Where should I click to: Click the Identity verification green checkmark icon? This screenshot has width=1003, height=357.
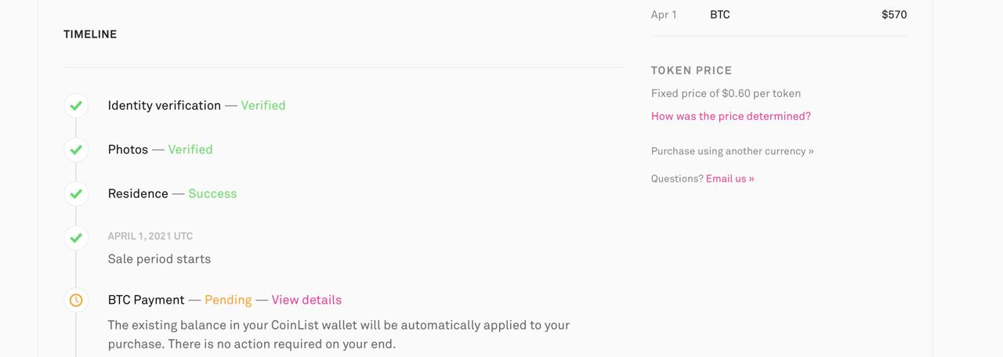[x=76, y=105]
